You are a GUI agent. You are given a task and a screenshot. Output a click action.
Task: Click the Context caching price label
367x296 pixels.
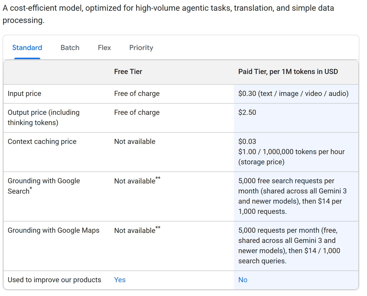pos(42,142)
